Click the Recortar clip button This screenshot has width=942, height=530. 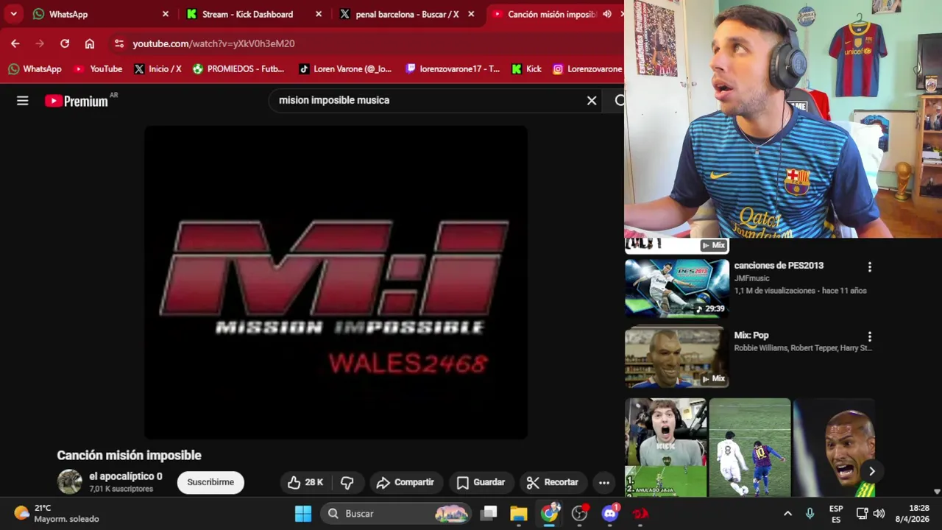[552, 482]
